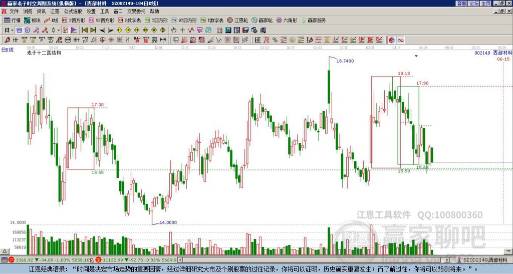Select the hand pan tool

174,30
